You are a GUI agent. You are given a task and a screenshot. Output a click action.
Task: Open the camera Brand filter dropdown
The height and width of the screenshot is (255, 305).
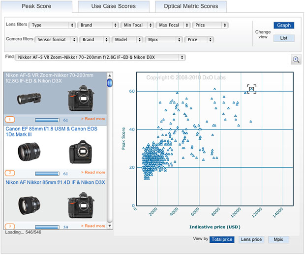click(94, 40)
